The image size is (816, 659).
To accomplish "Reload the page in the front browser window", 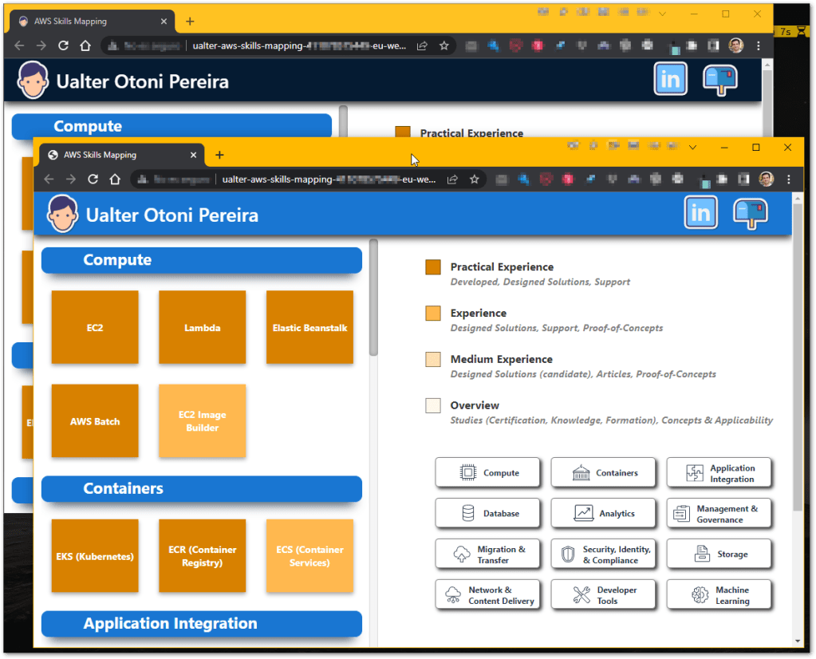I will click(x=93, y=180).
